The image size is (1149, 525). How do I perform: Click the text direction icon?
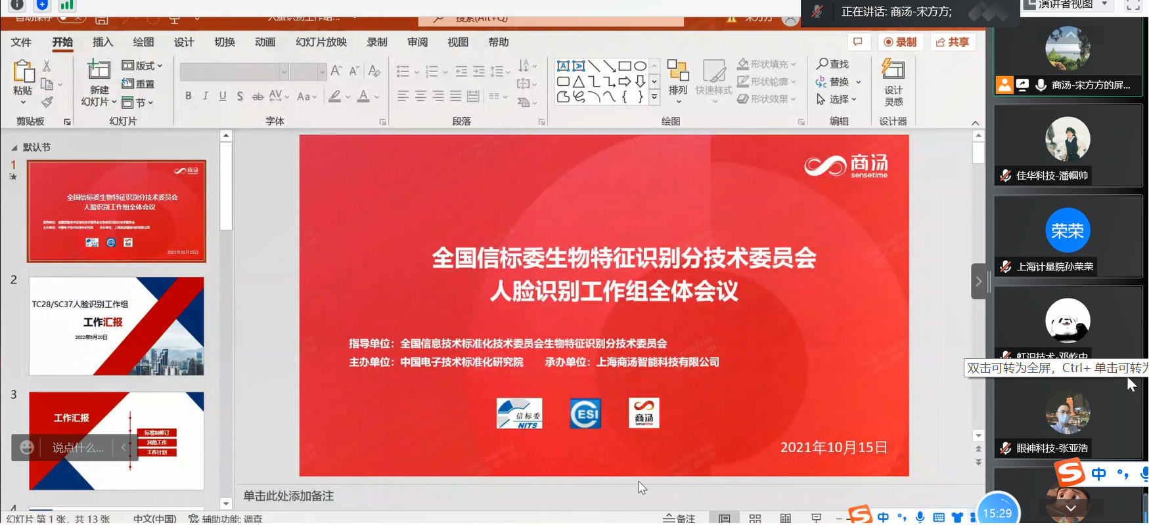click(x=524, y=66)
